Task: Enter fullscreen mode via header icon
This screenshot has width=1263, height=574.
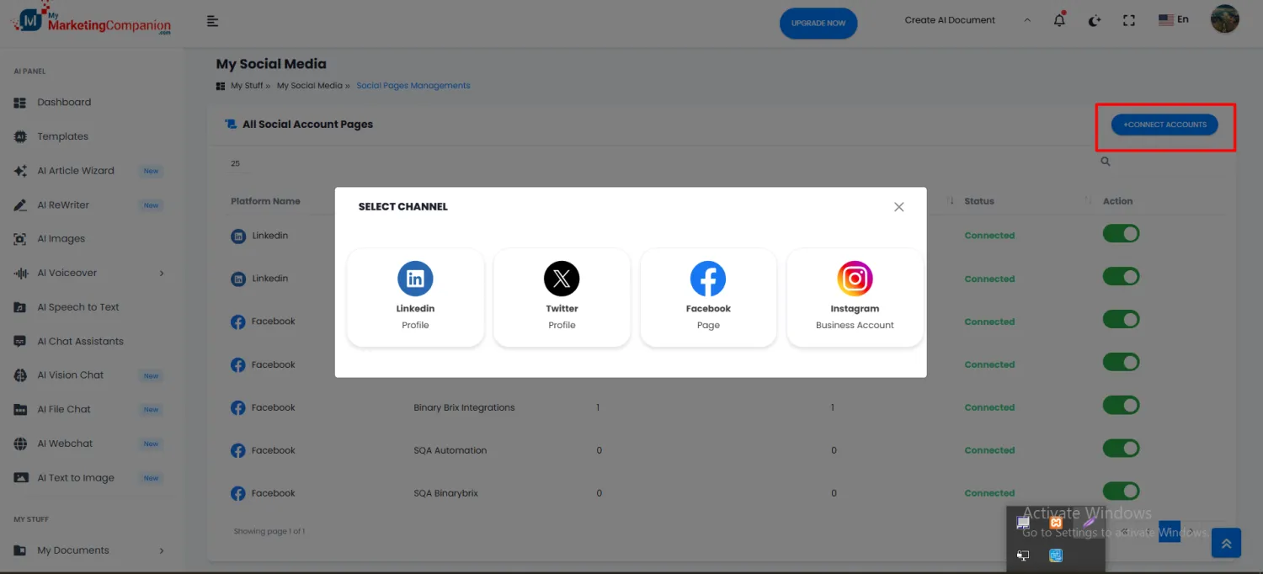Action: tap(1129, 21)
